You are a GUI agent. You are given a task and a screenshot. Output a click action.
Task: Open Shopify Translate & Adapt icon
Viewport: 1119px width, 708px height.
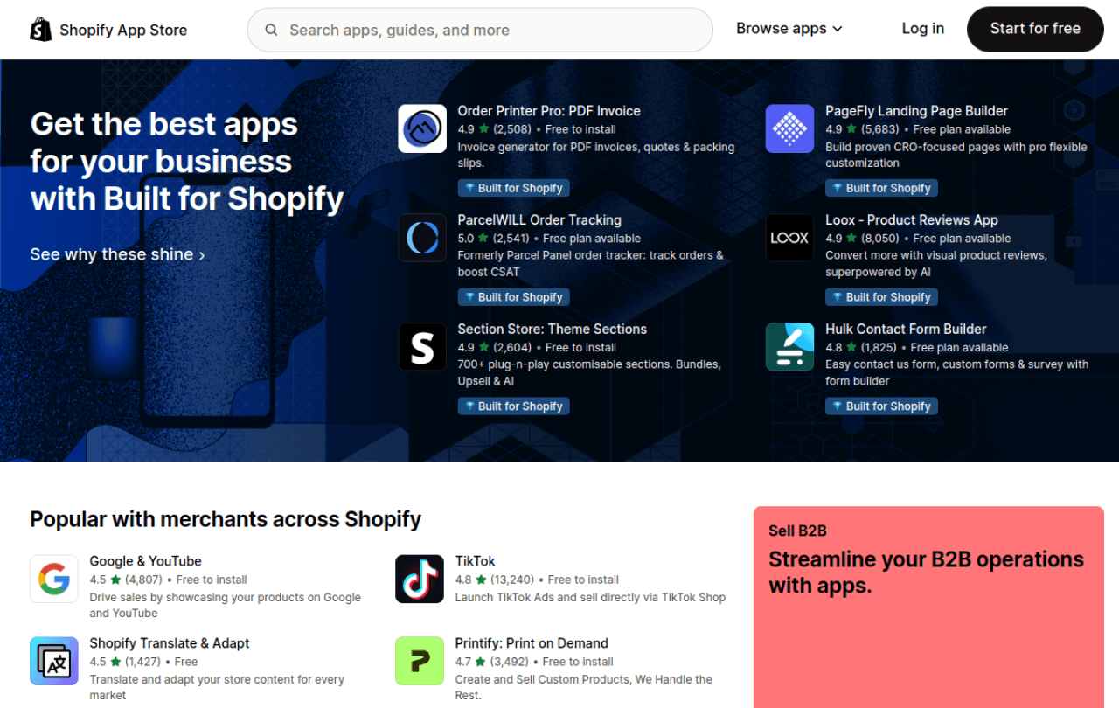coord(54,661)
